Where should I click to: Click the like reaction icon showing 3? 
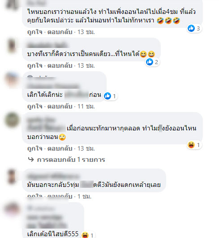(x=191, y=28)
